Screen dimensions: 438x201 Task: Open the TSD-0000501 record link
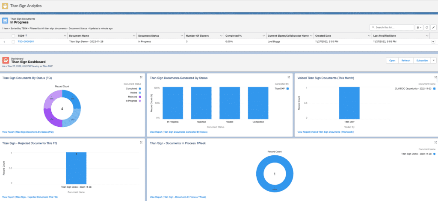25,42
